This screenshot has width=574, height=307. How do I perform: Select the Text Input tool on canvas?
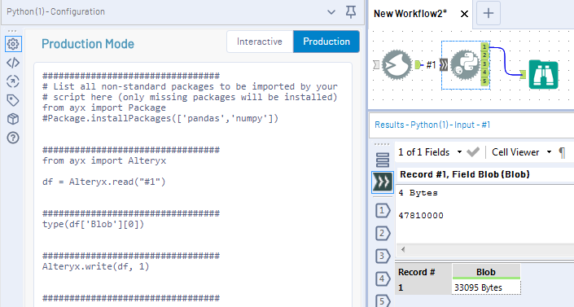[397, 65]
